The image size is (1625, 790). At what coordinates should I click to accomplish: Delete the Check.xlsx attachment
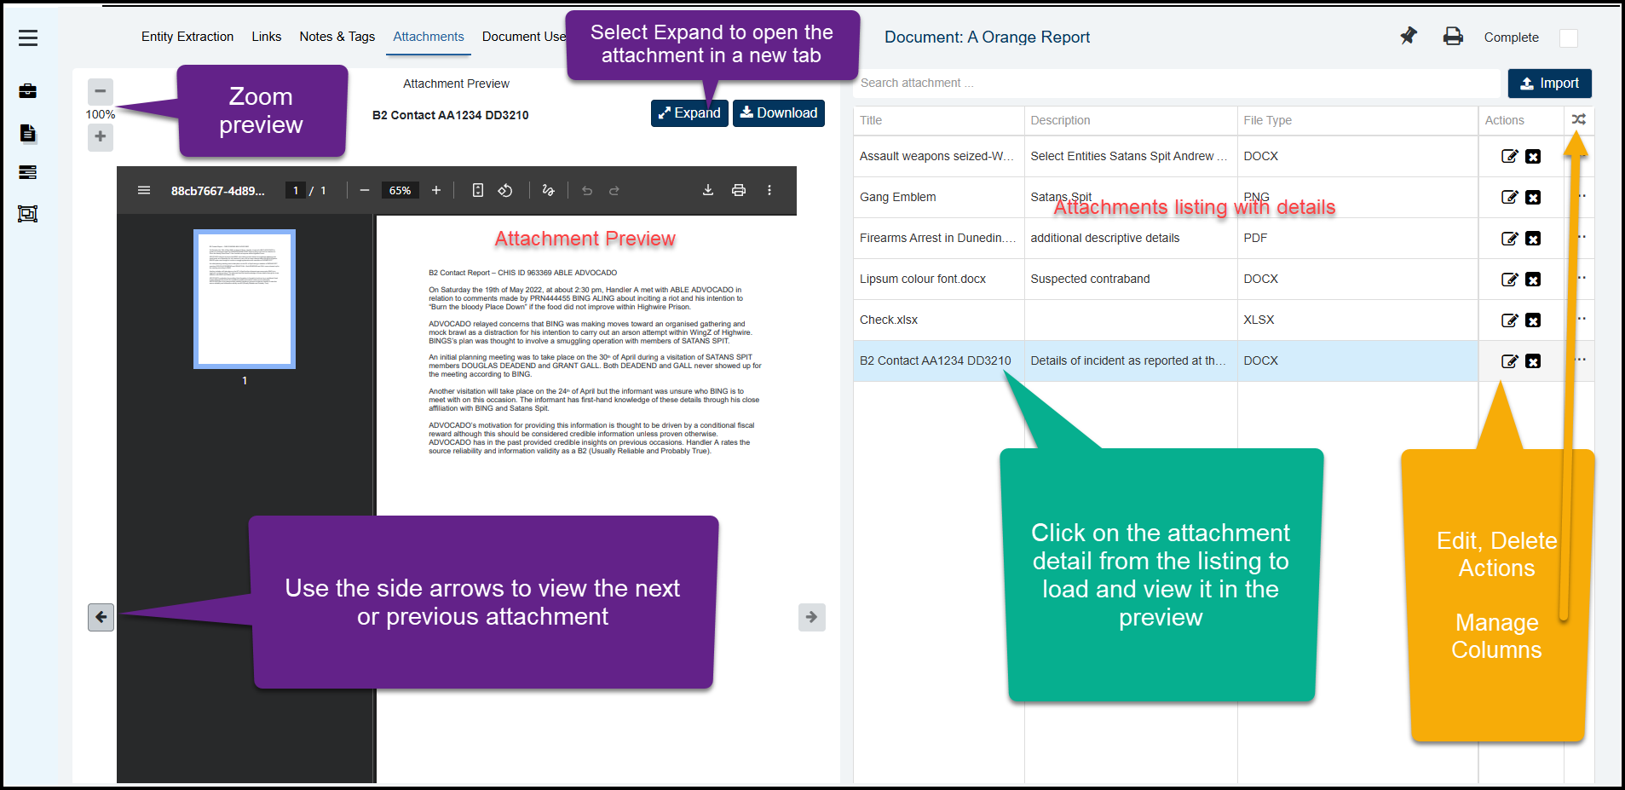point(1533,320)
